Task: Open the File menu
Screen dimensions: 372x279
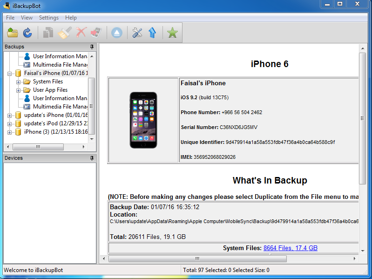Action: (x=10, y=18)
